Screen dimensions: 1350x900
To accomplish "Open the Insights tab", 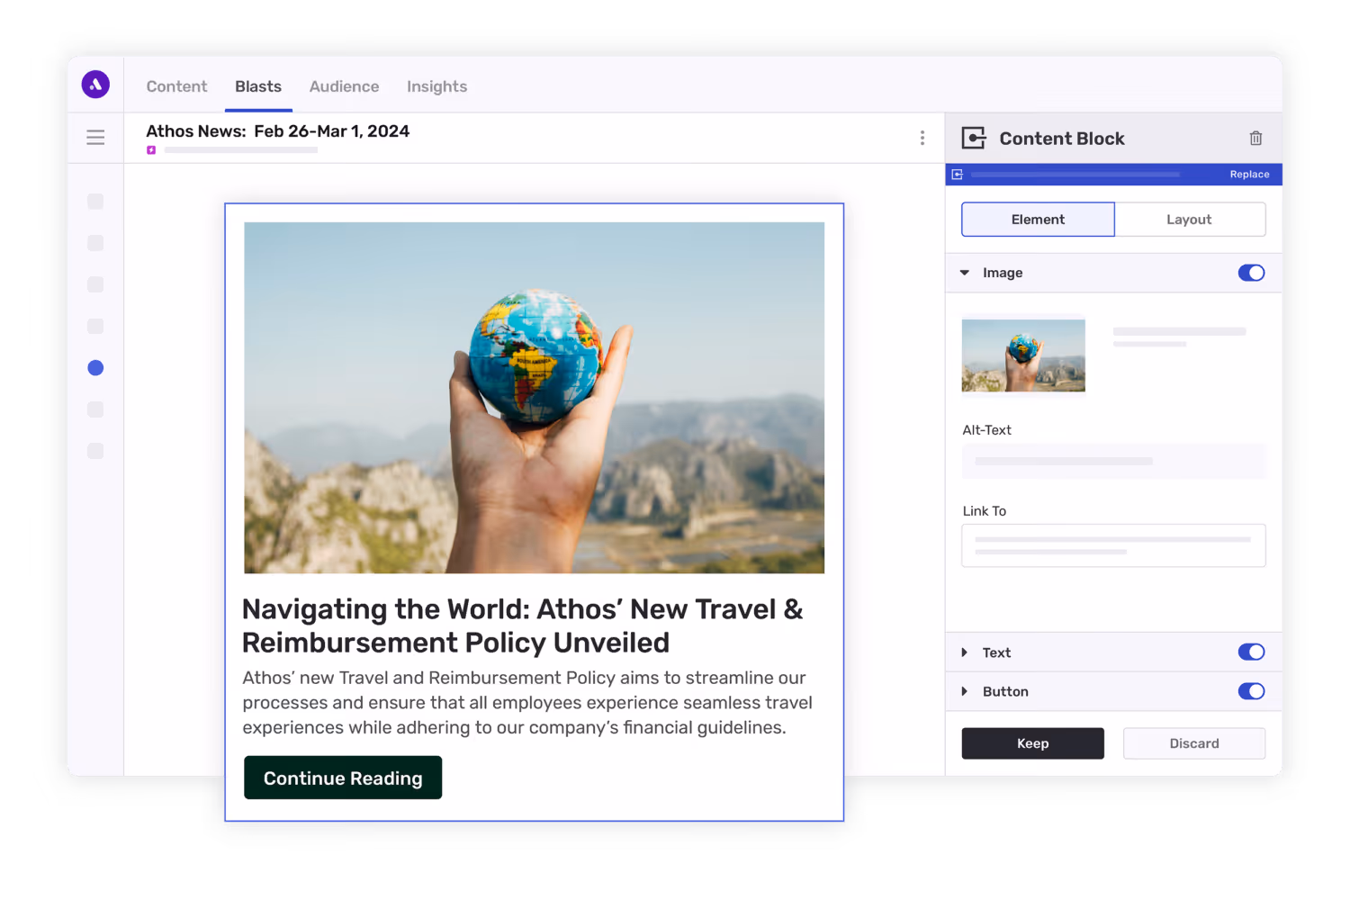I will (436, 86).
